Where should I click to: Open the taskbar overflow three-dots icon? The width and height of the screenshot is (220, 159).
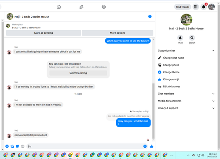click(x=172, y=155)
